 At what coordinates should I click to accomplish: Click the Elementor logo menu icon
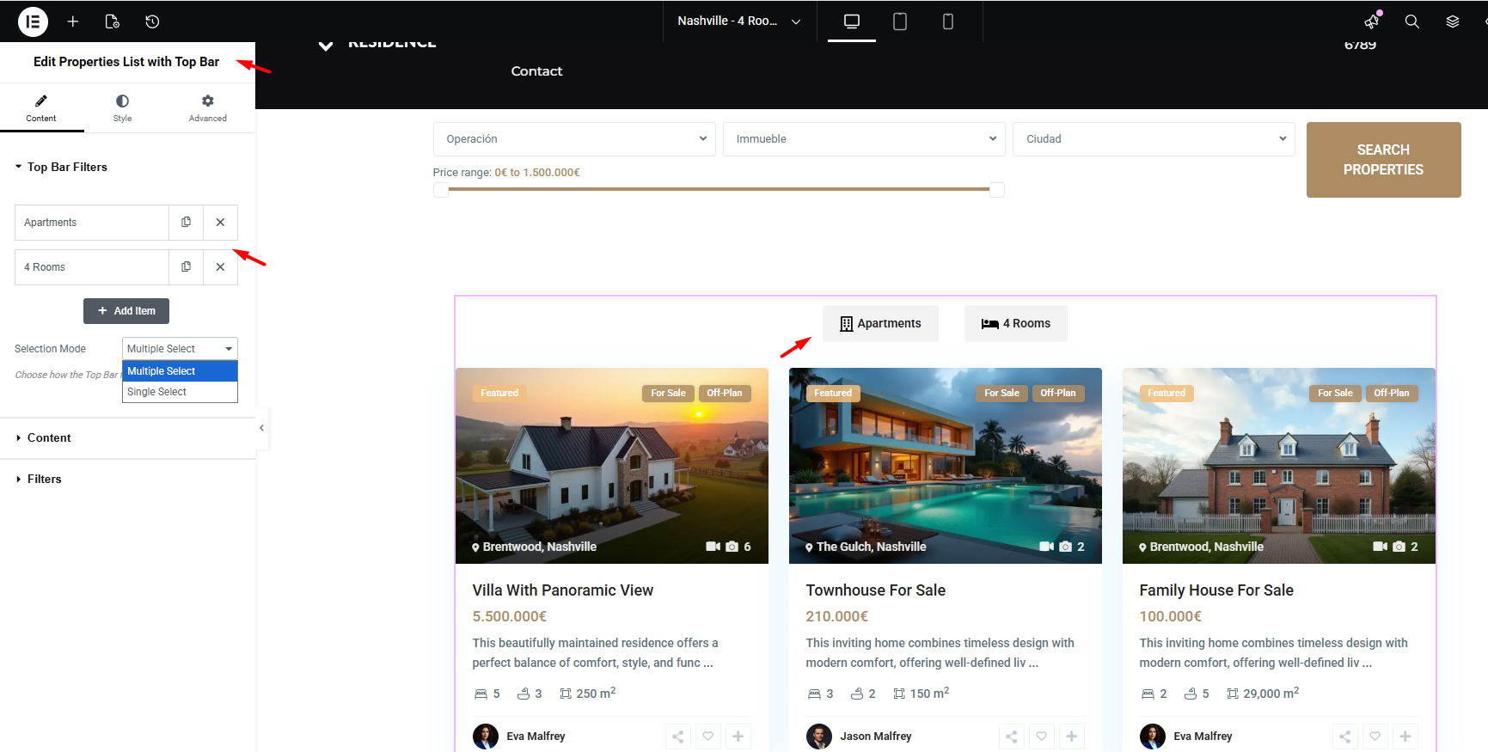pyautogui.click(x=33, y=21)
